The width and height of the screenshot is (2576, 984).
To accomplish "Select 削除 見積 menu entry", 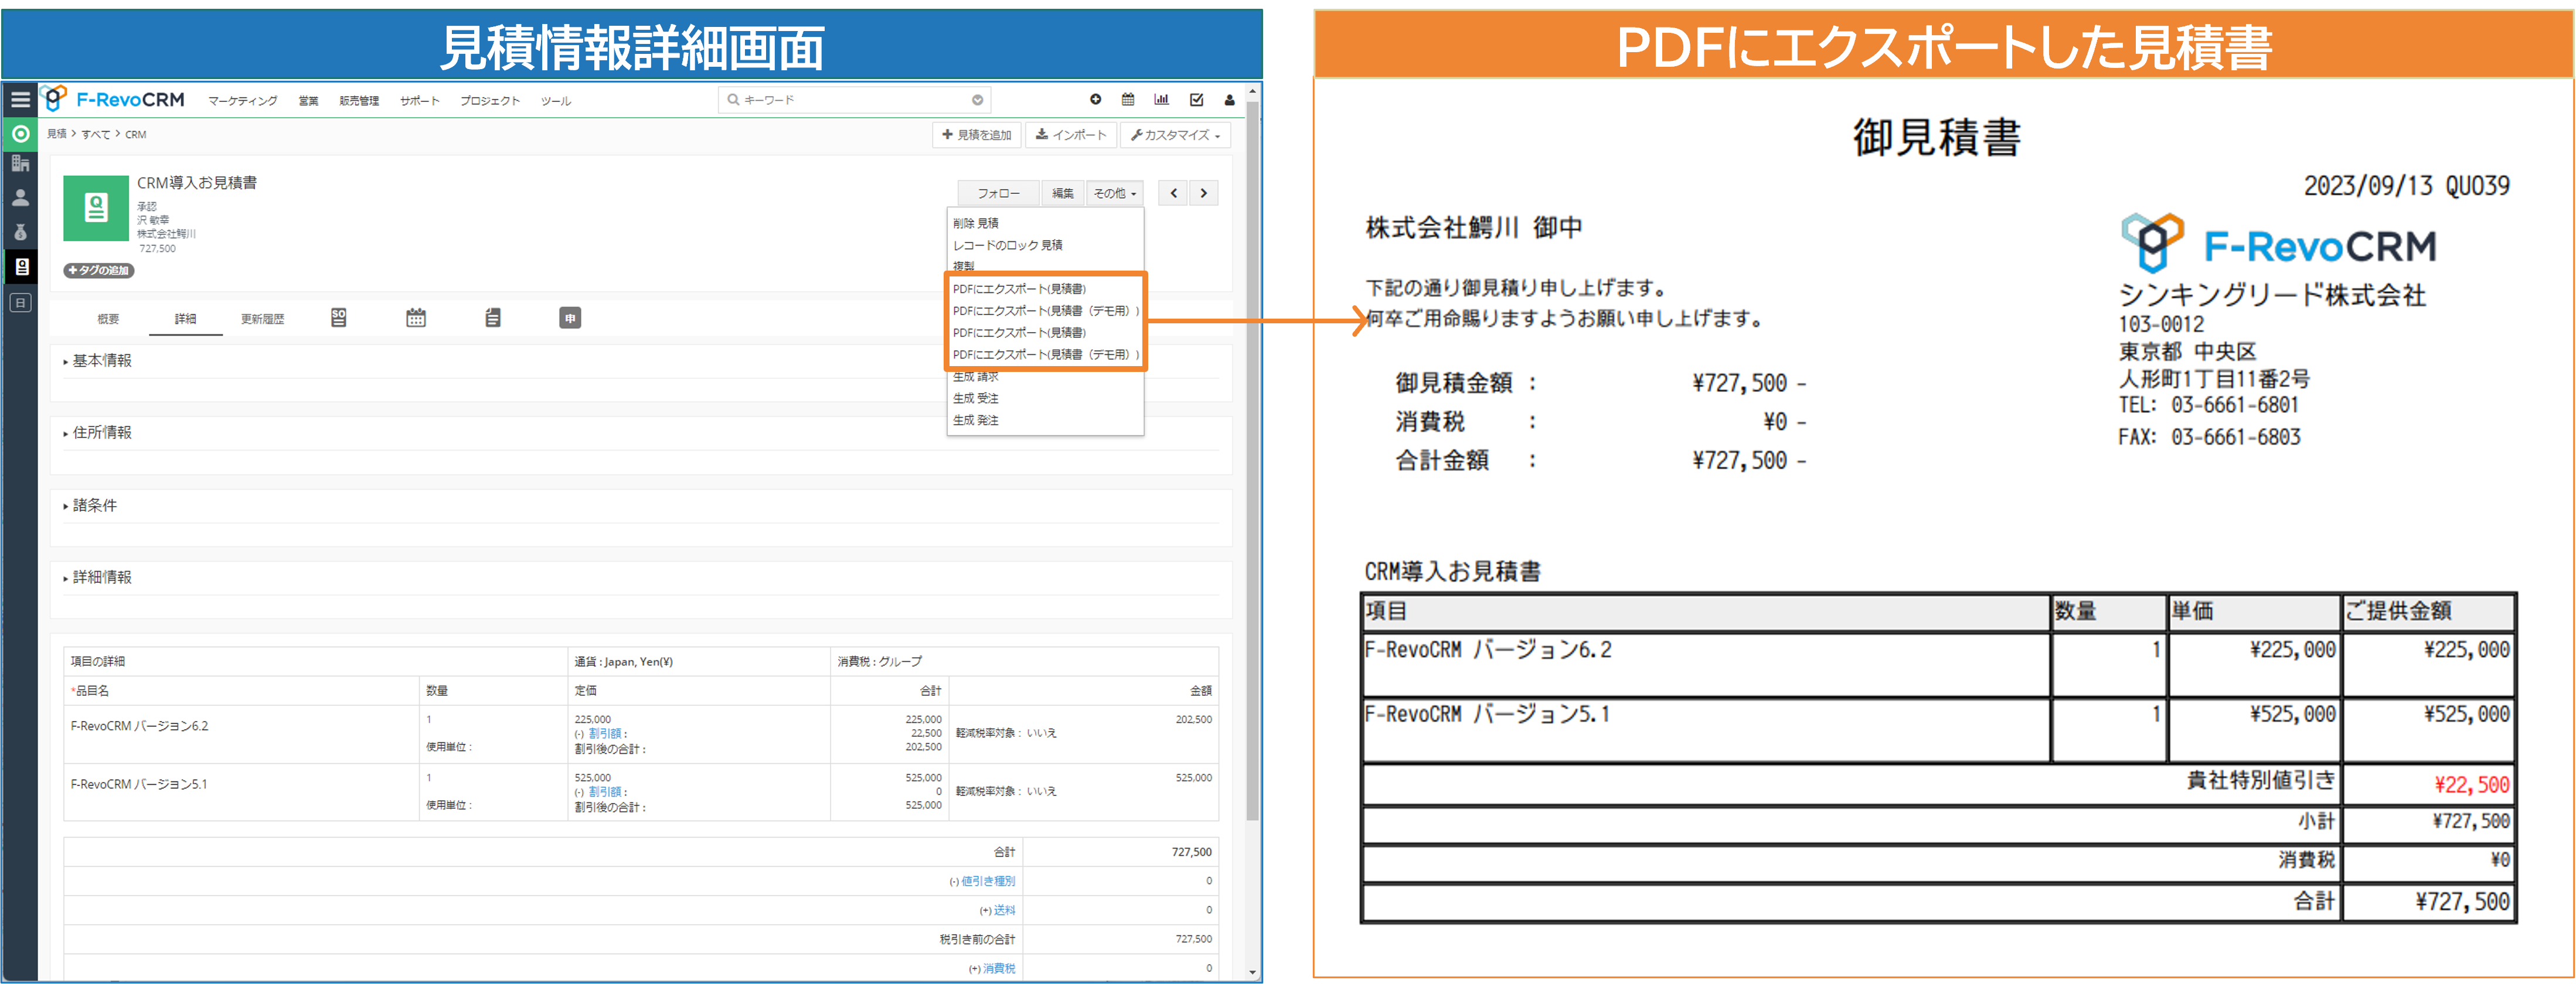I will (1045, 223).
